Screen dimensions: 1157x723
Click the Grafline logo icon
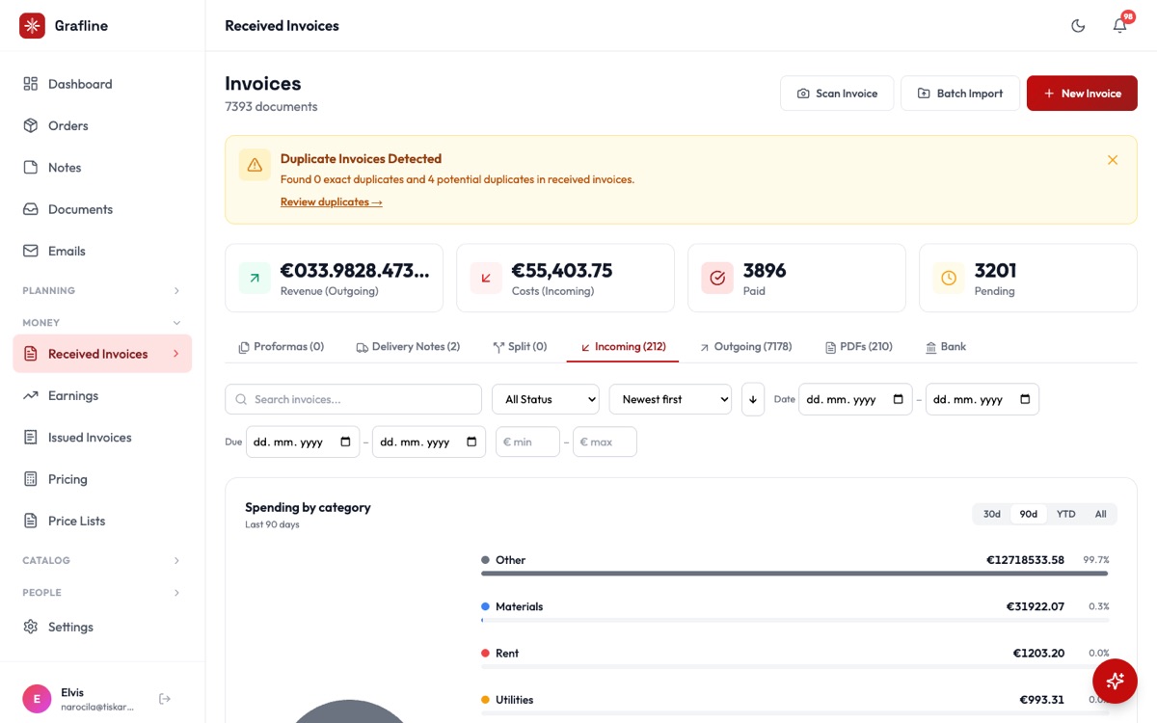(x=32, y=26)
